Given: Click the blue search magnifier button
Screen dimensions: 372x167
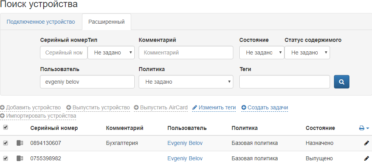Looking at the screenshot, I should [x=341, y=82].
